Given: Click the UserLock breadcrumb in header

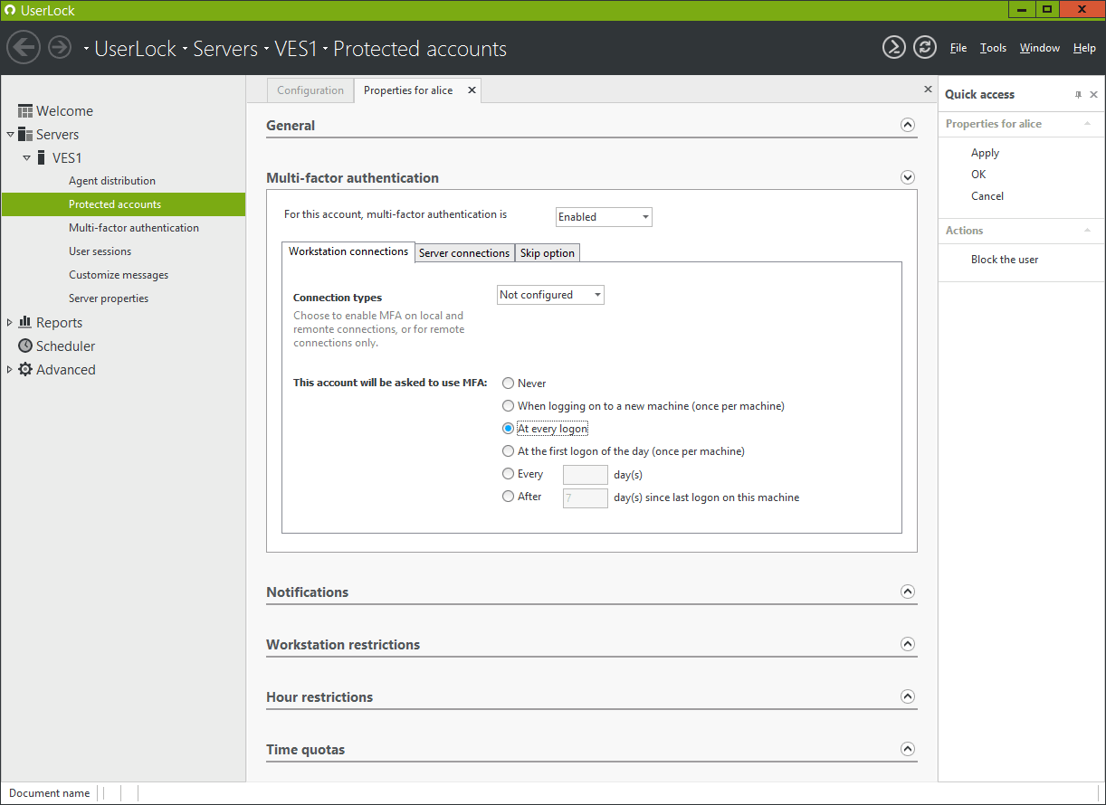Looking at the screenshot, I should tap(135, 49).
